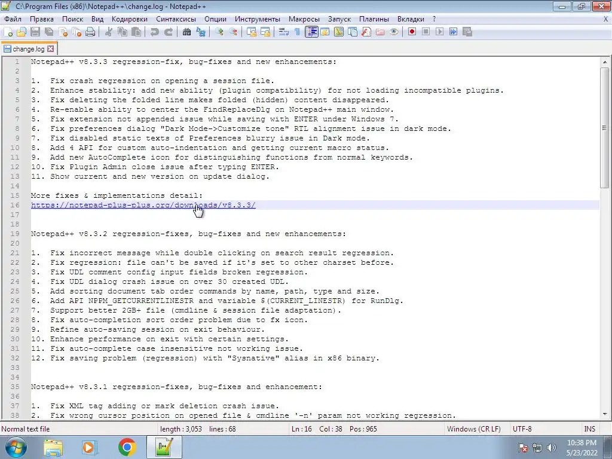Viewport: 612px width, 459px height.
Task: Open the ? help menu
Action: point(434,19)
